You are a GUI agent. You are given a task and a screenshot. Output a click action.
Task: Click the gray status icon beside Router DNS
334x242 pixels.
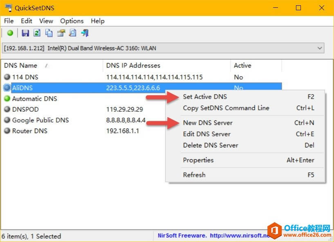tap(7, 131)
